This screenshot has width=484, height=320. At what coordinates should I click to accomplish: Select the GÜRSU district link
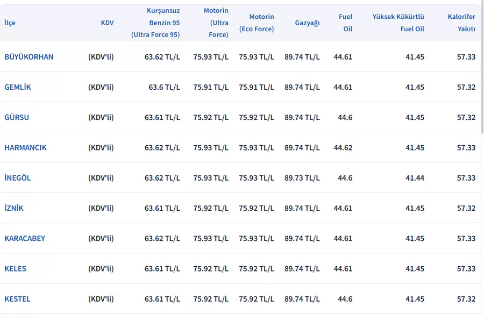click(17, 117)
